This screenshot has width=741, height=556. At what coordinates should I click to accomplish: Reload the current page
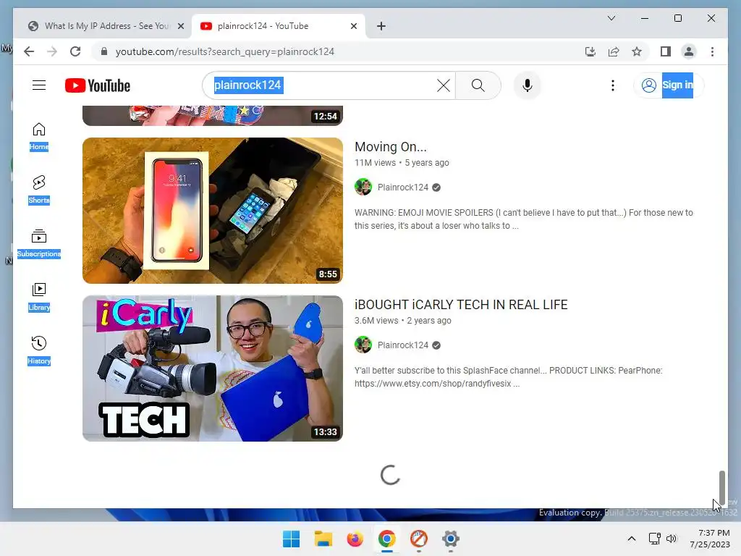coord(75,51)
